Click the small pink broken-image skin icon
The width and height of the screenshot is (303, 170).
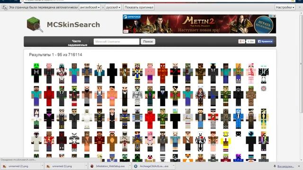click(x=264, y=88)
